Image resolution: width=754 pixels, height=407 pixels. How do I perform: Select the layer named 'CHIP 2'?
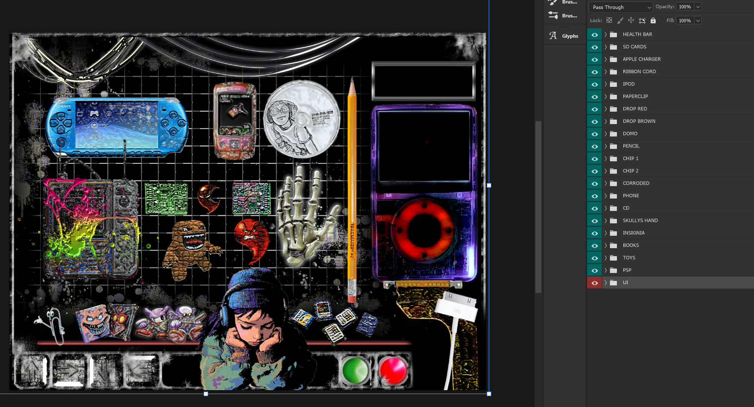click(630, 171)
